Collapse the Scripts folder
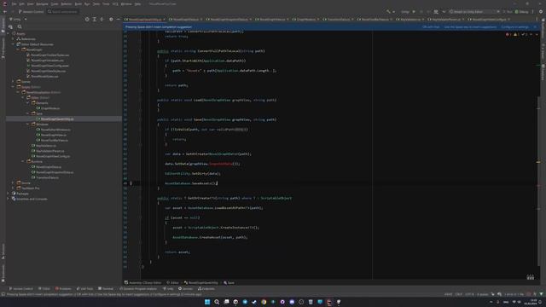 tap(14, 87)
